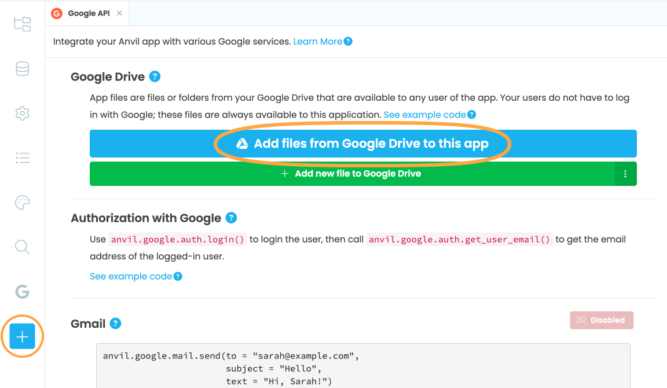667x388 pixels.
Task: Close the Google API tab
Action: [x=120, y=13]
